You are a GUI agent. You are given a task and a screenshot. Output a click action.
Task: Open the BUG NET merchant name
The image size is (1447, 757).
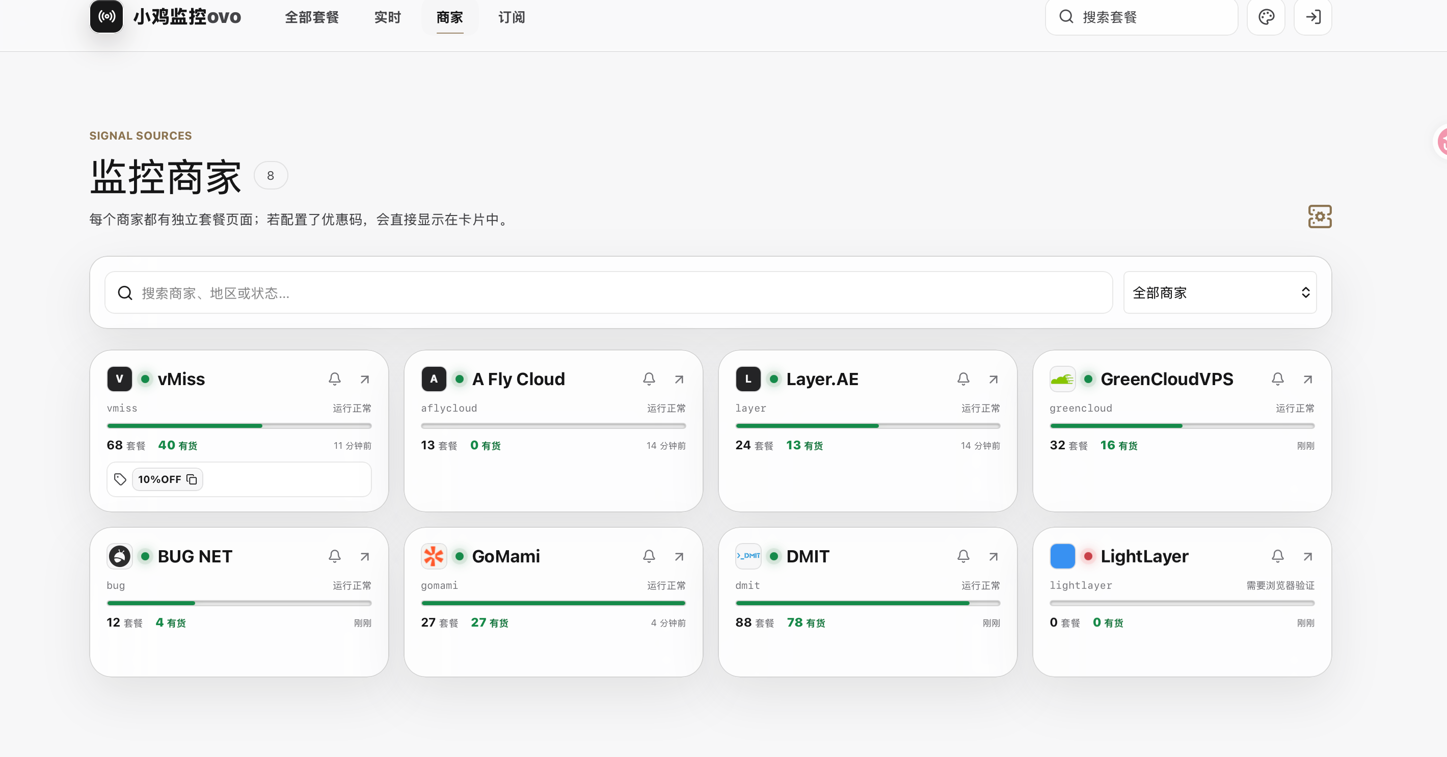click(x=195, y=556)
